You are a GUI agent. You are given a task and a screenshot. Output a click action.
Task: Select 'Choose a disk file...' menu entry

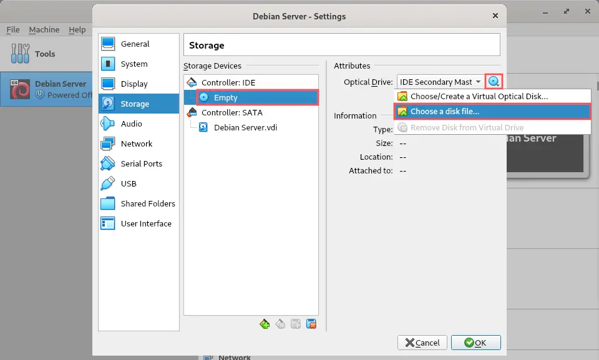tap(492, 112)
